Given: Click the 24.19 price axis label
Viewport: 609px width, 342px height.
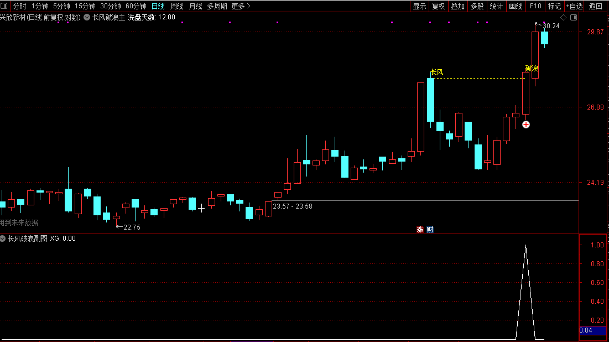Looking at the screenshot, I should (x=595, y=183).
